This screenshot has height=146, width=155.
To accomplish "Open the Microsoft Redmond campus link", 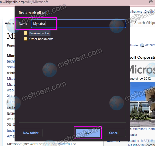I will coord(144,129).
